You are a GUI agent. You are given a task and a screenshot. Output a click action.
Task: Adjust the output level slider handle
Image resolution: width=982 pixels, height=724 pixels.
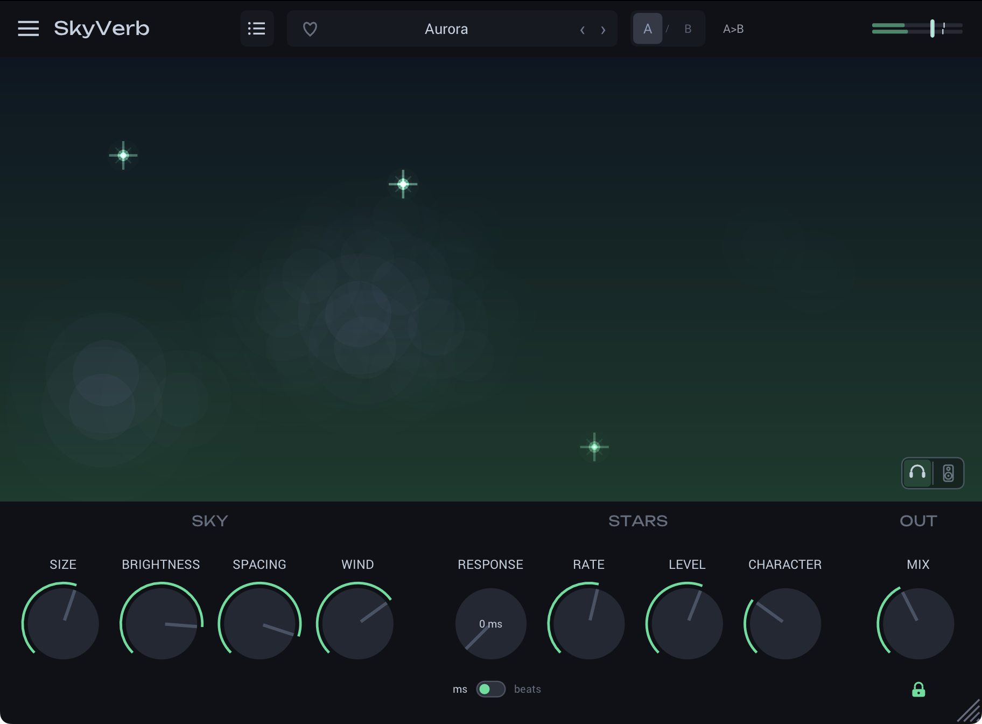(932, 29)
